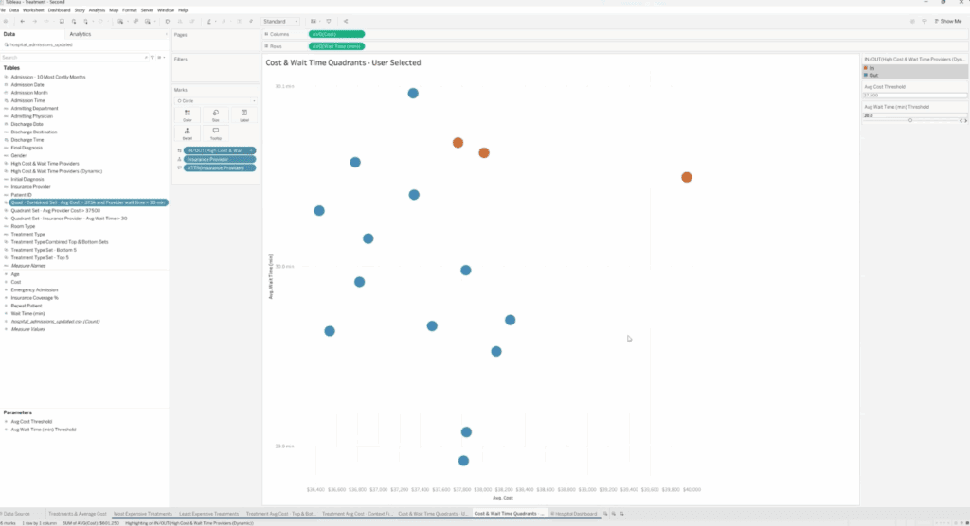This screenshot has height=526, width=970.
Task: Click the filter fields icon beside Search
Action: 153,57
